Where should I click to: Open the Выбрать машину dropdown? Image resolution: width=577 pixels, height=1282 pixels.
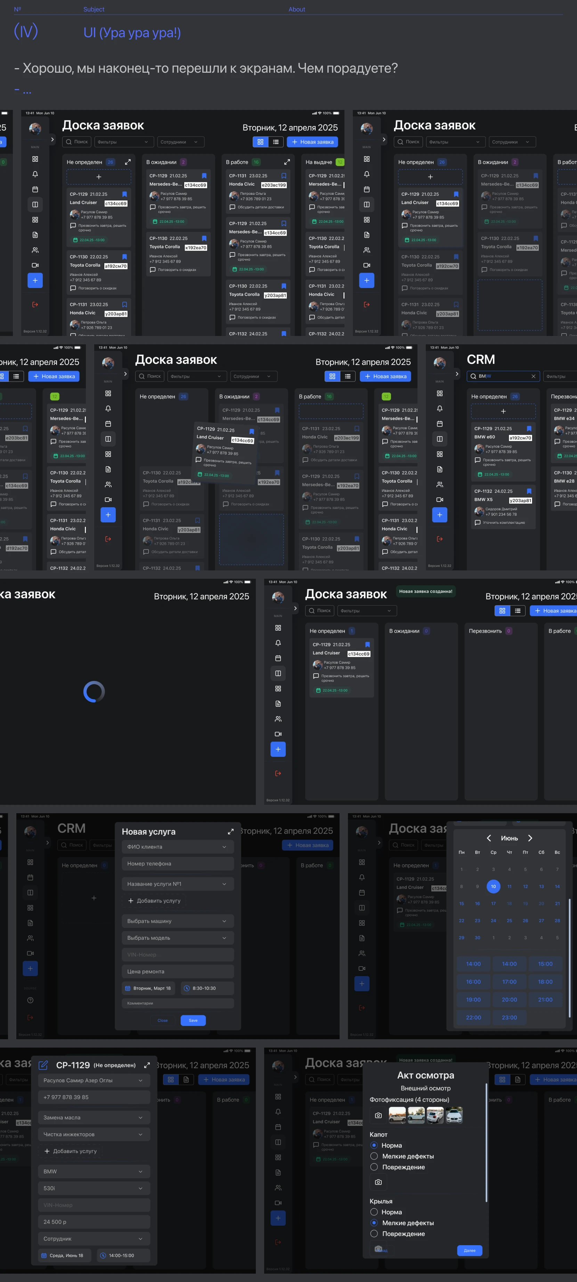click(x=178, y=921)
